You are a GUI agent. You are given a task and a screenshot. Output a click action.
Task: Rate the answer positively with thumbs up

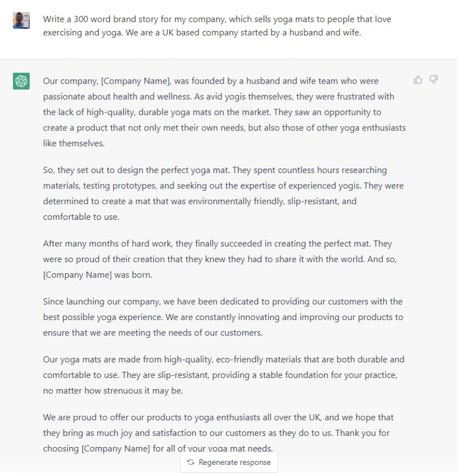(418, 78)
